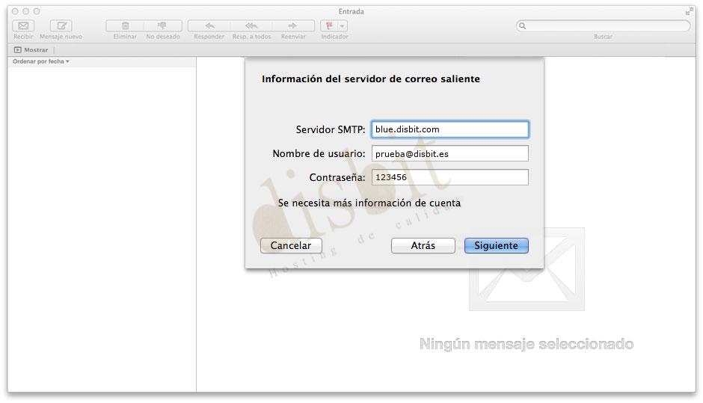Click the Buscar search field

pos(607,25)
